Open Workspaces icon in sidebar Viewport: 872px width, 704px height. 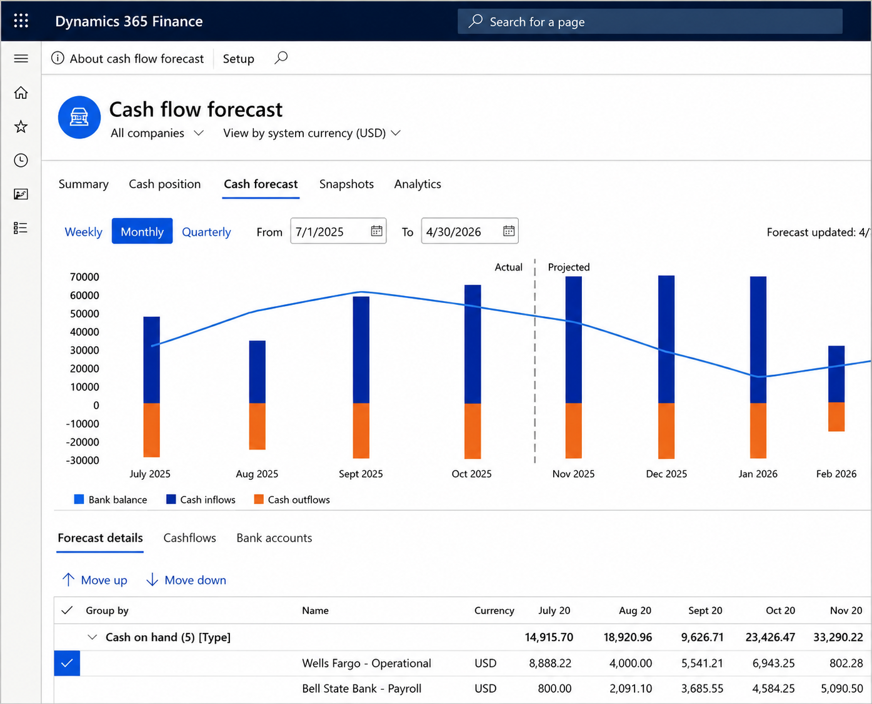click(x=21, y=194)
